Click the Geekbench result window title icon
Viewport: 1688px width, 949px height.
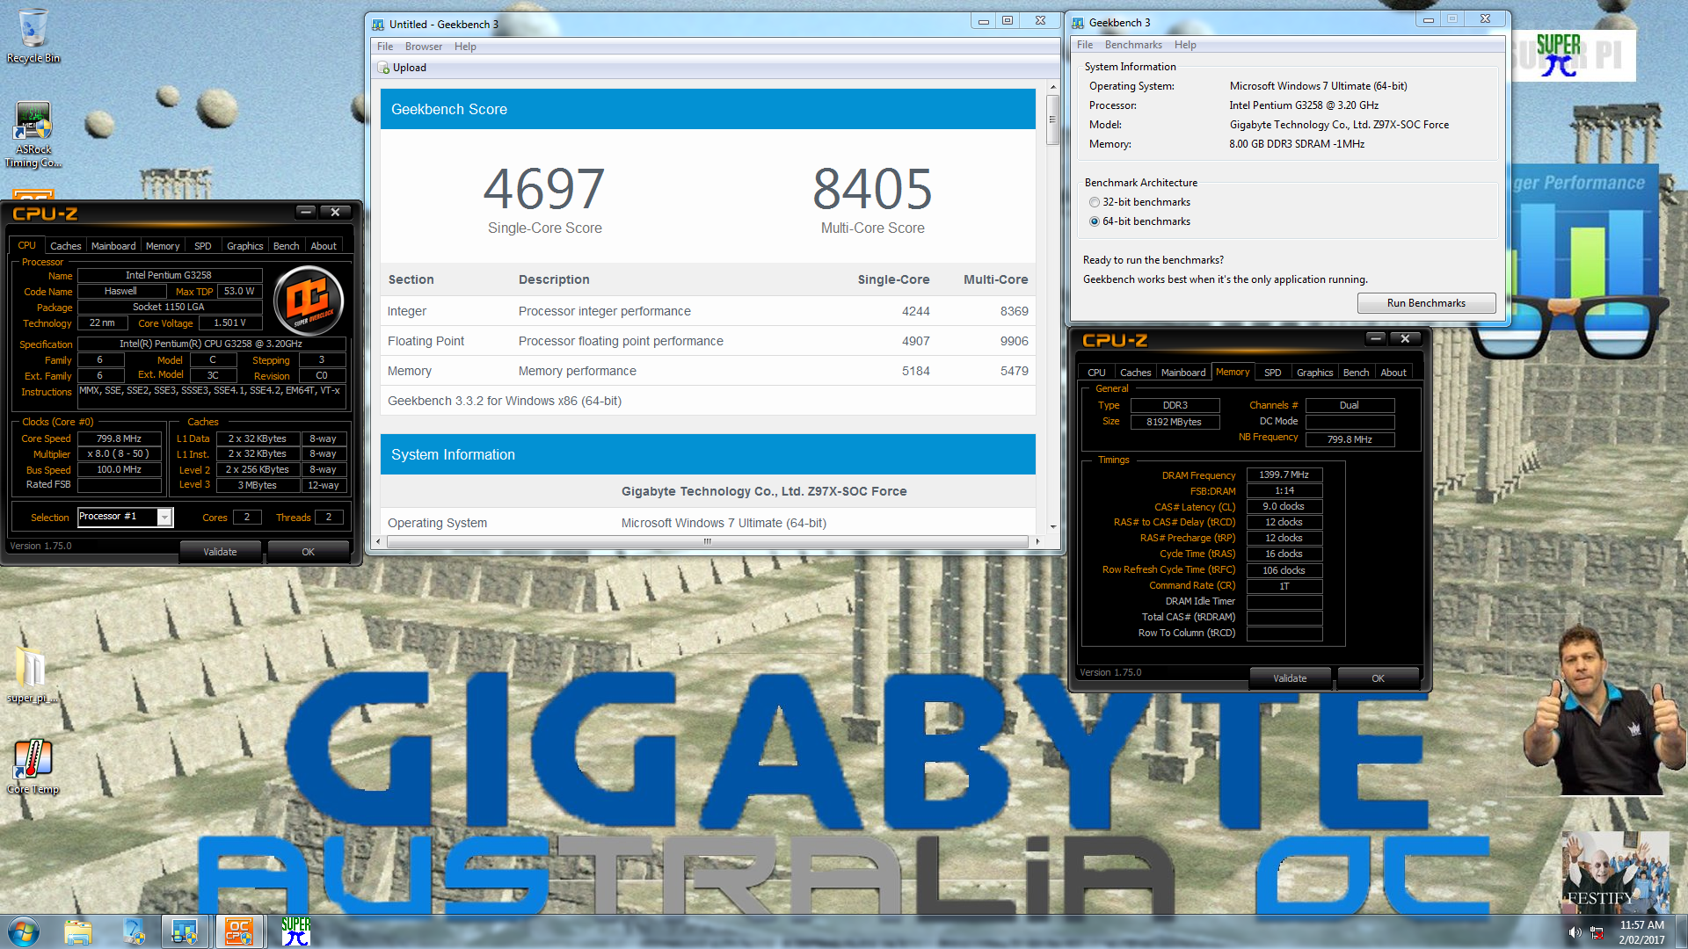coord(378,25)
